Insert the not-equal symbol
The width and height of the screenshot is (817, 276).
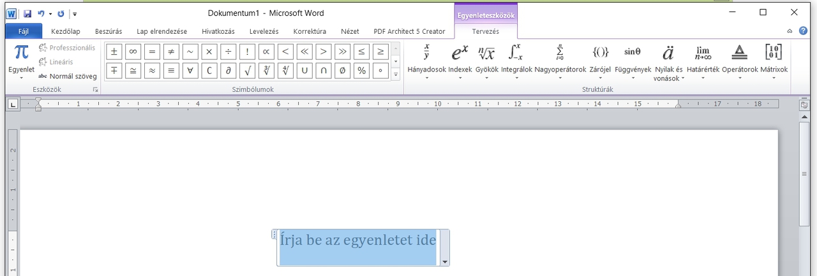pos(171,52)
